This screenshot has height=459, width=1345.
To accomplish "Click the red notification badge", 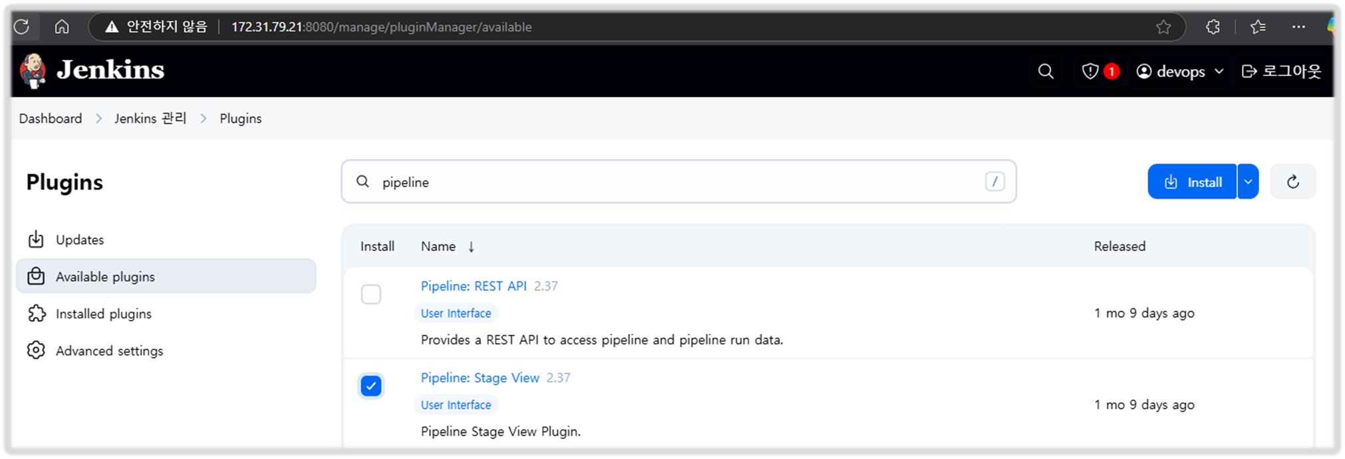I will pyautogui.click(x=1112, y=71).
